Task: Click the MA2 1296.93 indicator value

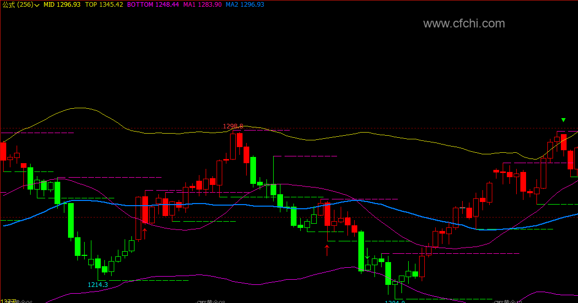Action: (x=245, y=5)
